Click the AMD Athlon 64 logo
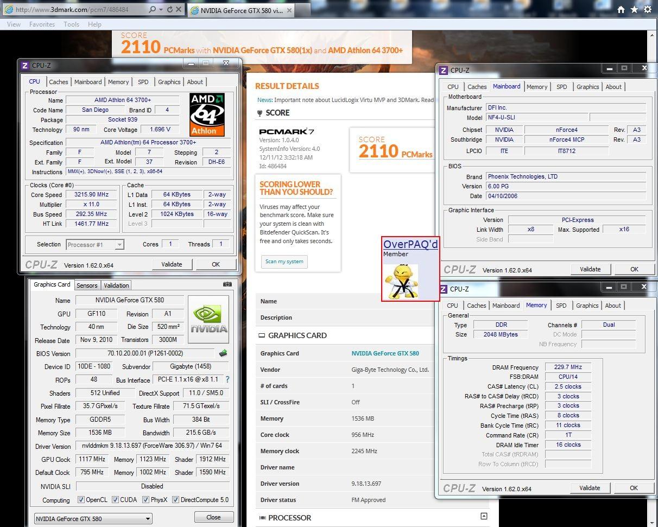Image resolution: width=658 pixels, height=527 pixels. [207, 115]
